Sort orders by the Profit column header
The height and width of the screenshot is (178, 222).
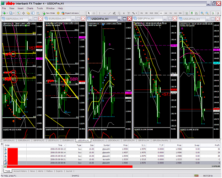(210, 145)
